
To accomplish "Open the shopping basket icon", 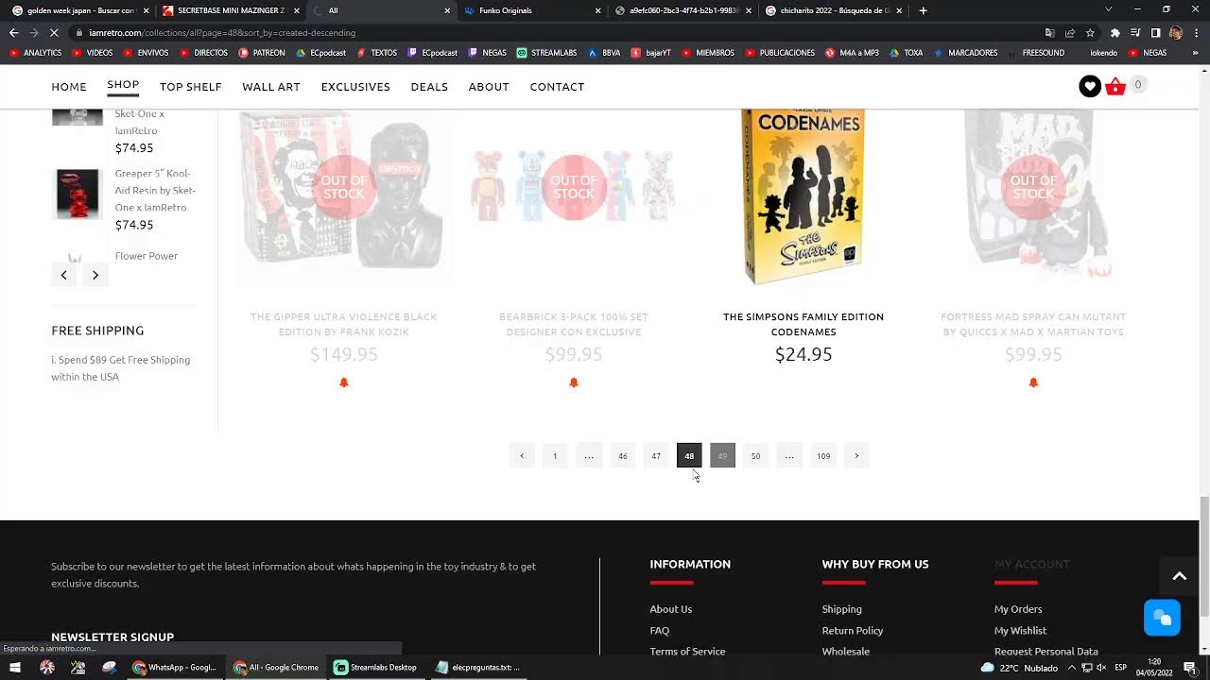I will click(1115, 86).
